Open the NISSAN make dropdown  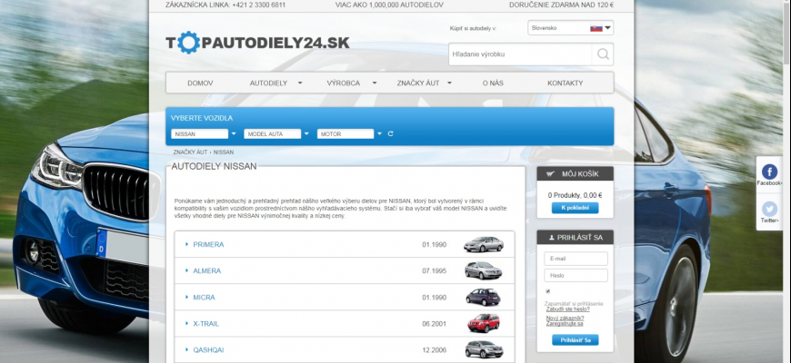pos(204,134)
